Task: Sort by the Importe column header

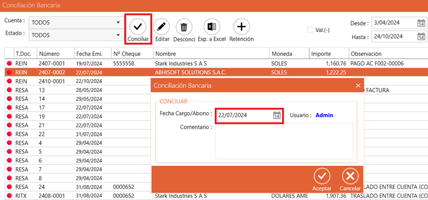Action: (x=329, y=53)
